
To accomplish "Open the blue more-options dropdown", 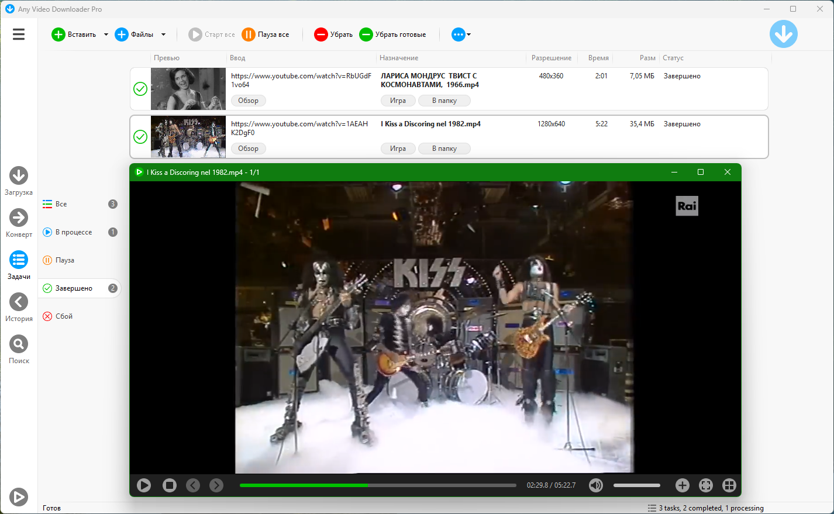I will tap(461, 35).
